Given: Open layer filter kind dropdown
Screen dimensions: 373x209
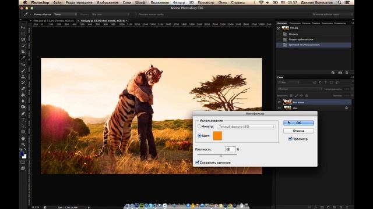Looking at the screenshot, I should 288,82.
